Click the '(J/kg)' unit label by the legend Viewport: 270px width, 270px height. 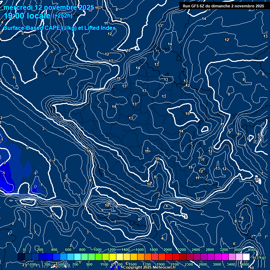[260, 257]
